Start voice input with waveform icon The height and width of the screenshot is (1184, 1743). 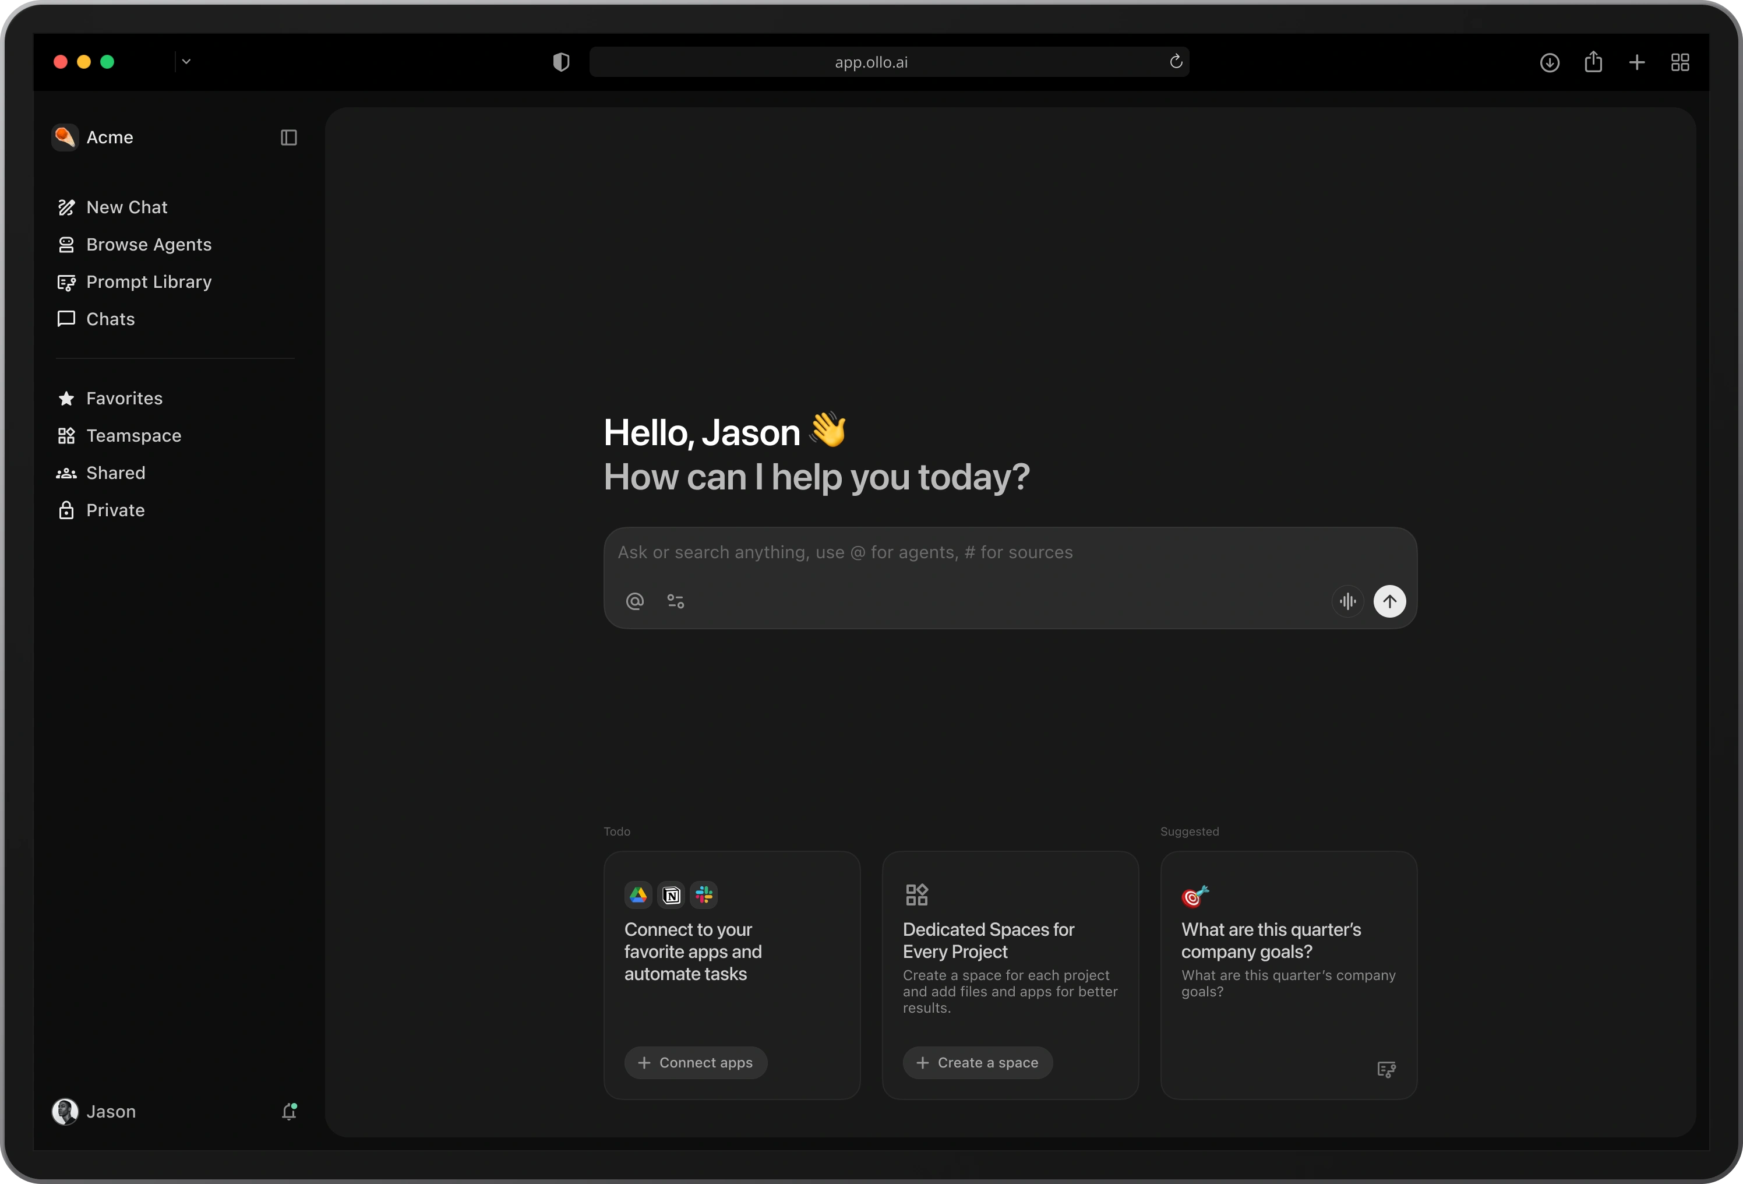point(1347,601)
